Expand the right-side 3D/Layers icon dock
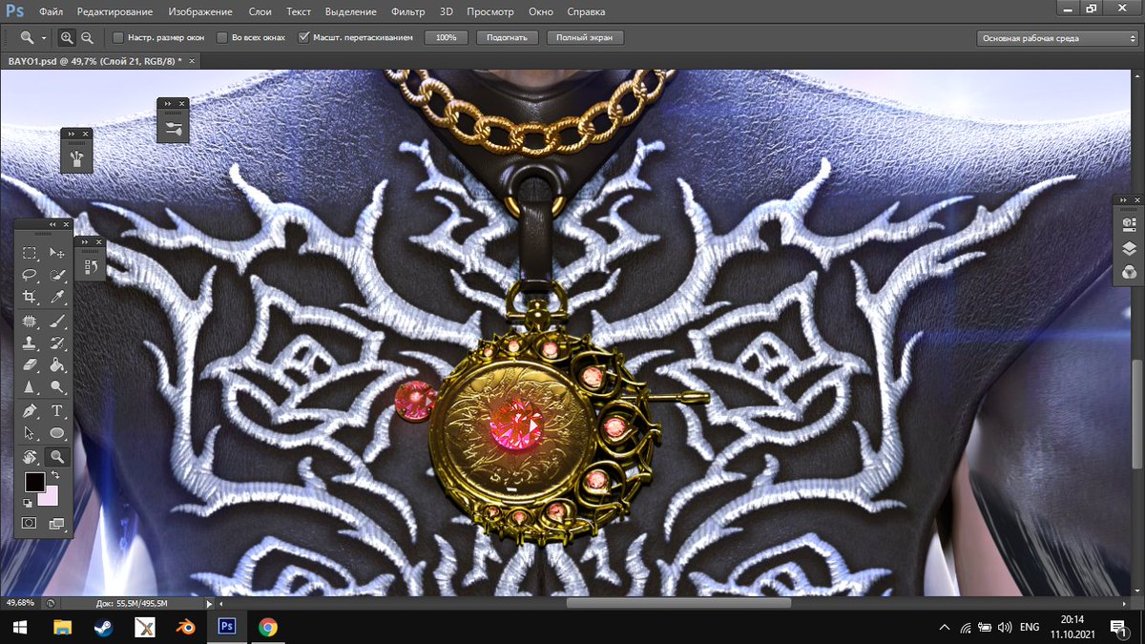The width and height of the screenshot is (1145, 644). [x=1123, y=198]
